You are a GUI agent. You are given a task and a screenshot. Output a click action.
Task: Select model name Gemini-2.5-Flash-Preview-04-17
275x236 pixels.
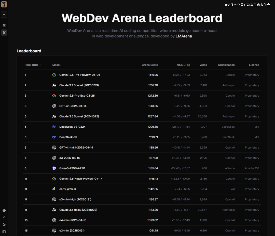pos(80,179)
